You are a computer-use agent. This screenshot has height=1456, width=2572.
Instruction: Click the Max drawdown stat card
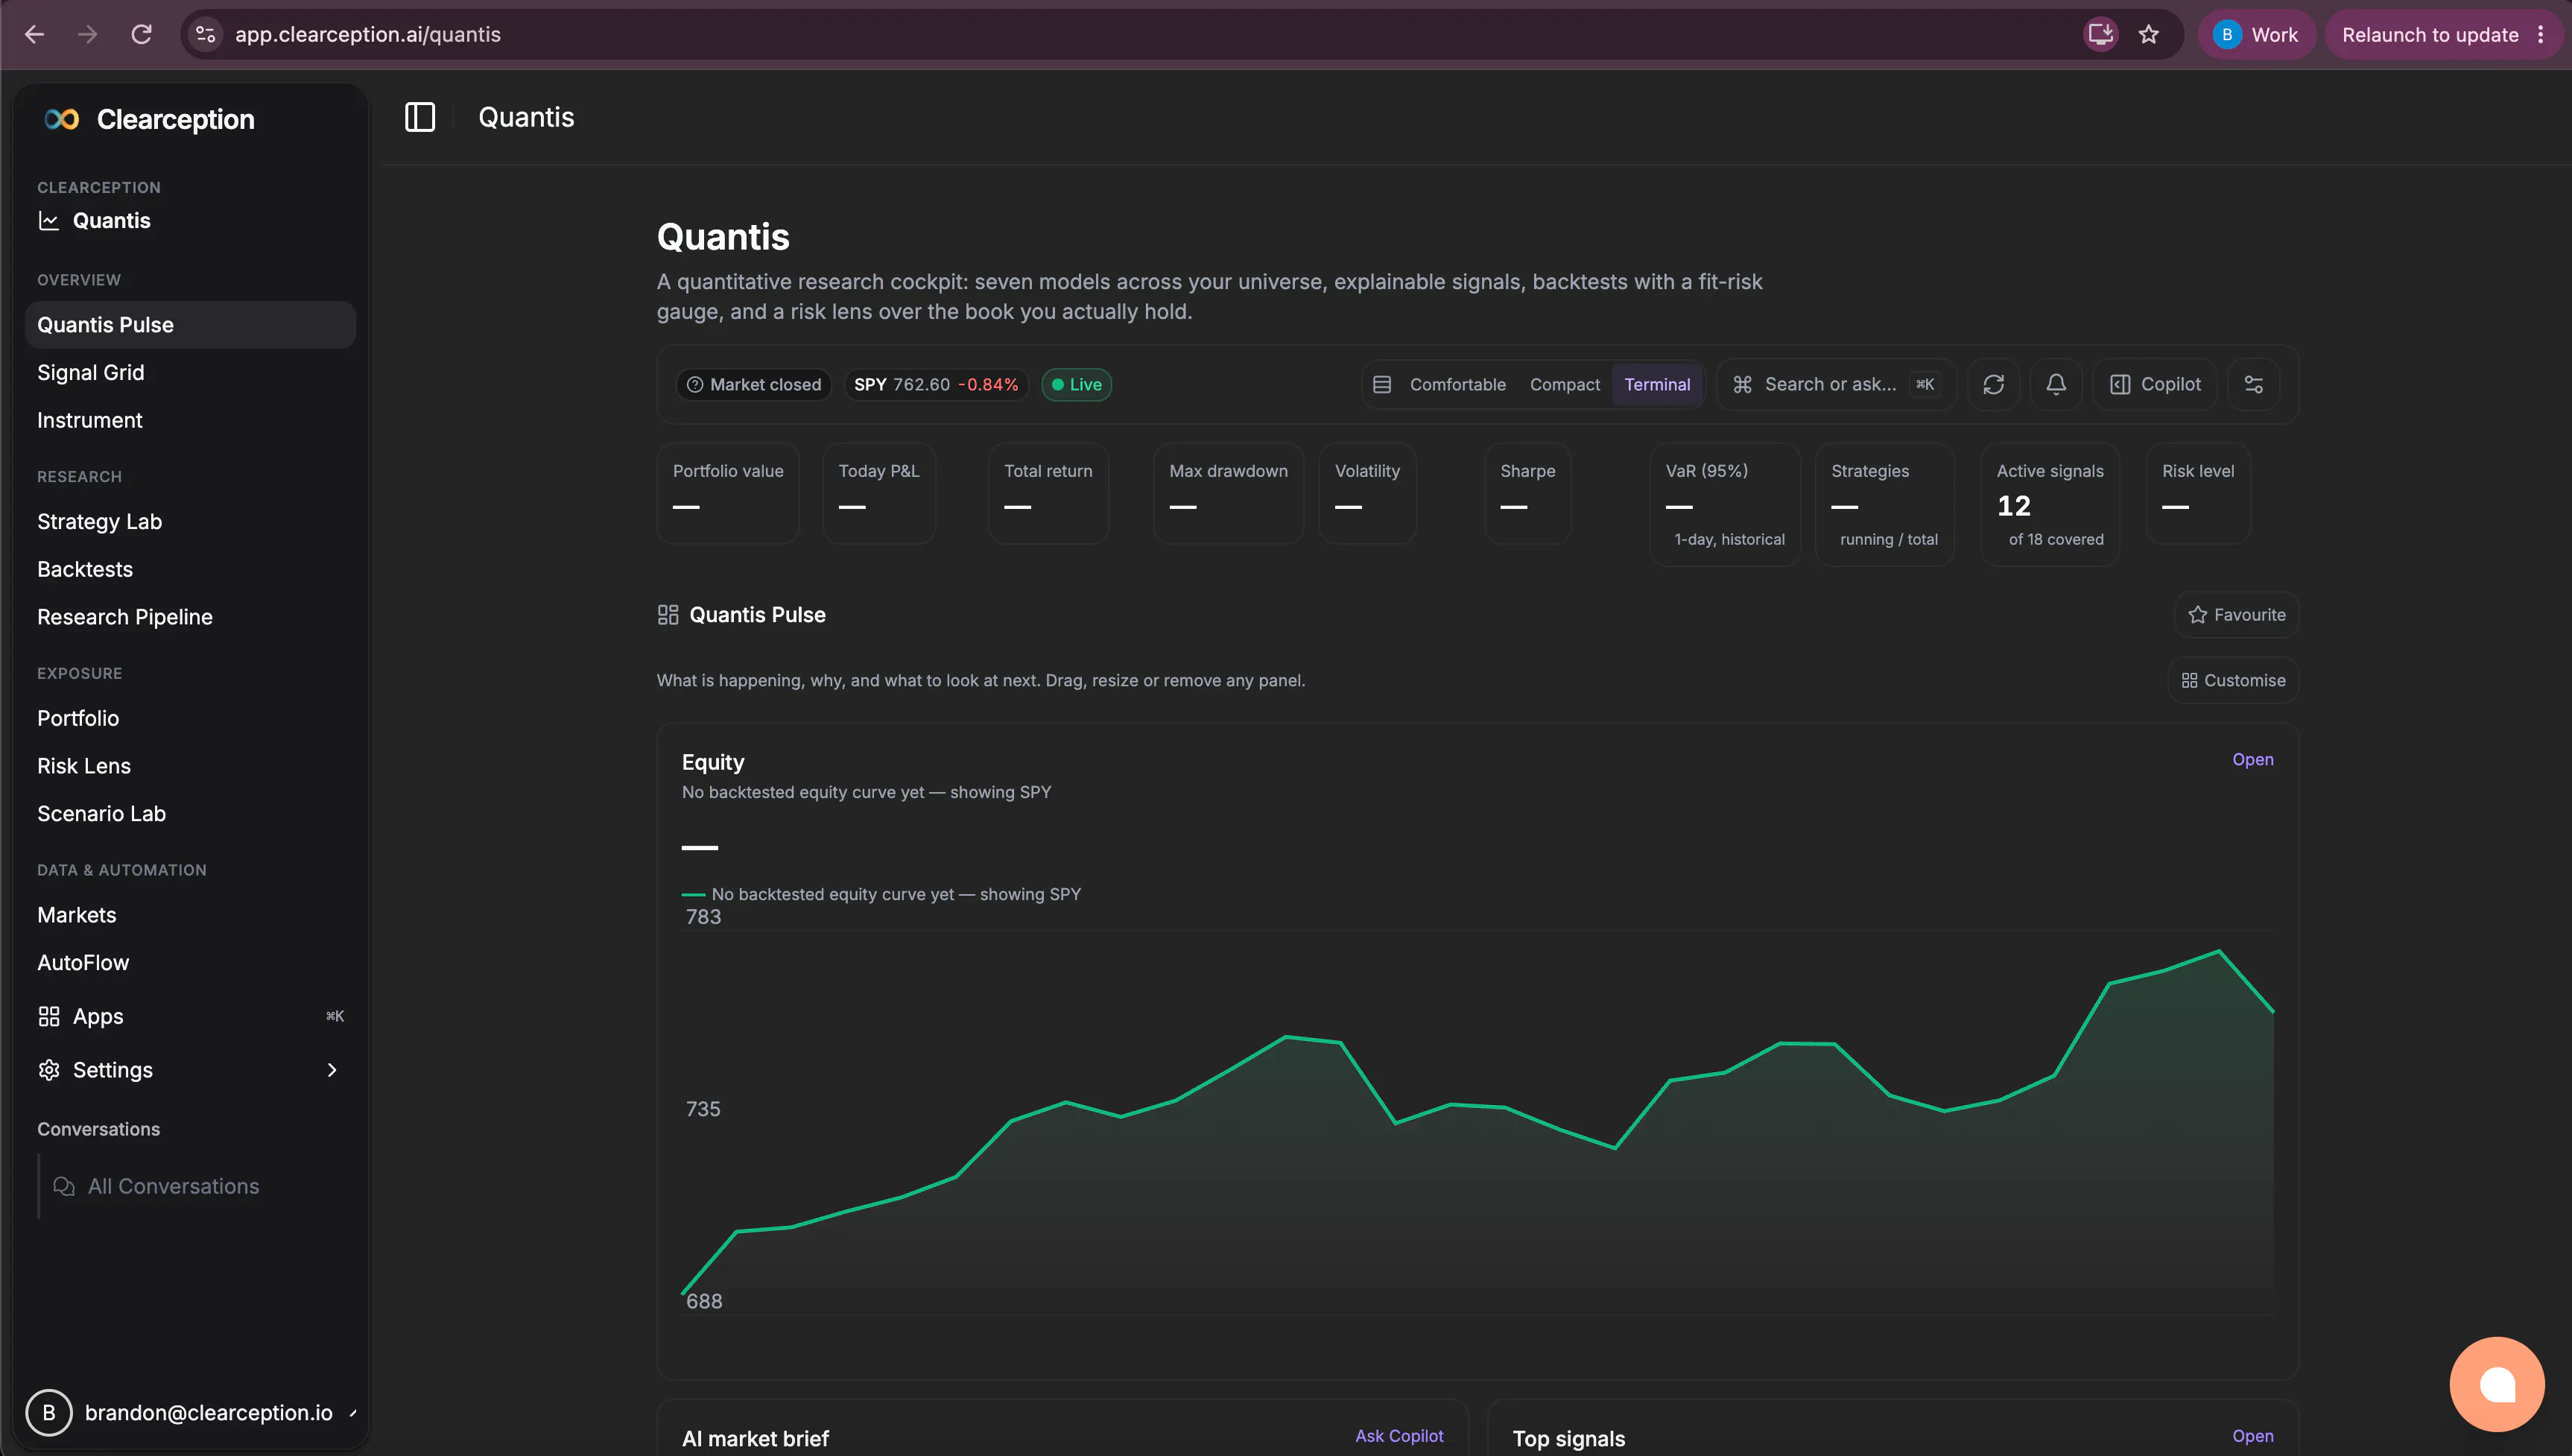coord(1228,493)
